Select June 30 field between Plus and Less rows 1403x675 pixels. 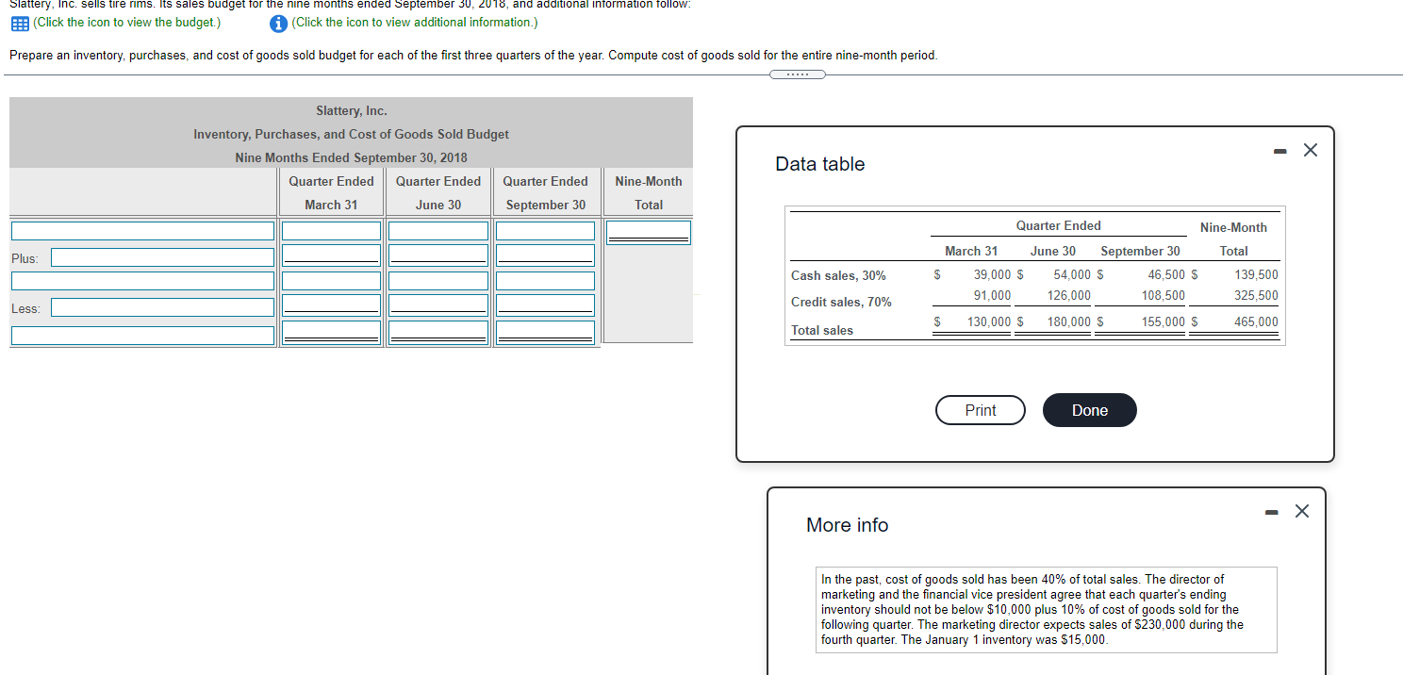point(438,281)
